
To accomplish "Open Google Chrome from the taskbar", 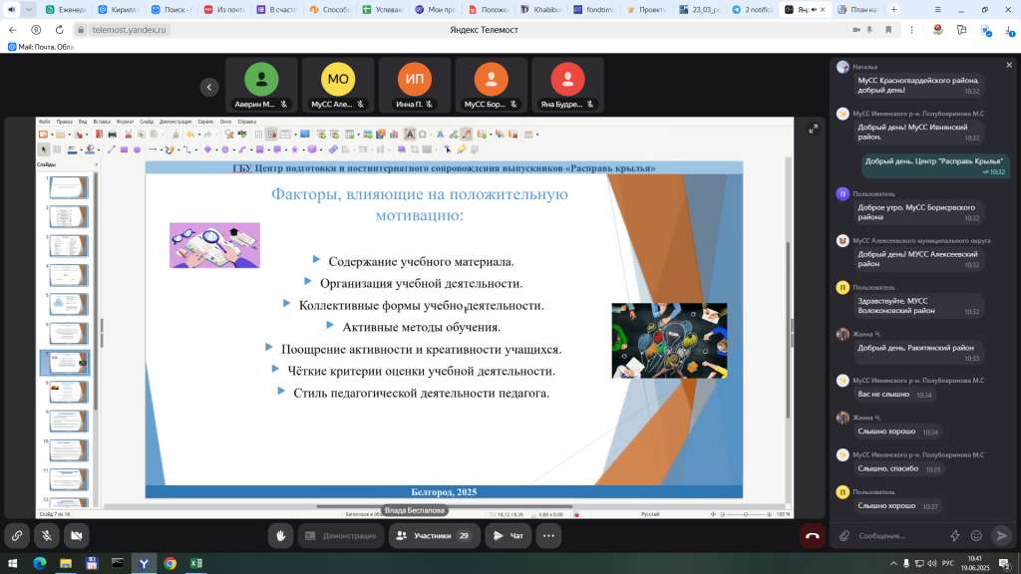I will 170,563.
